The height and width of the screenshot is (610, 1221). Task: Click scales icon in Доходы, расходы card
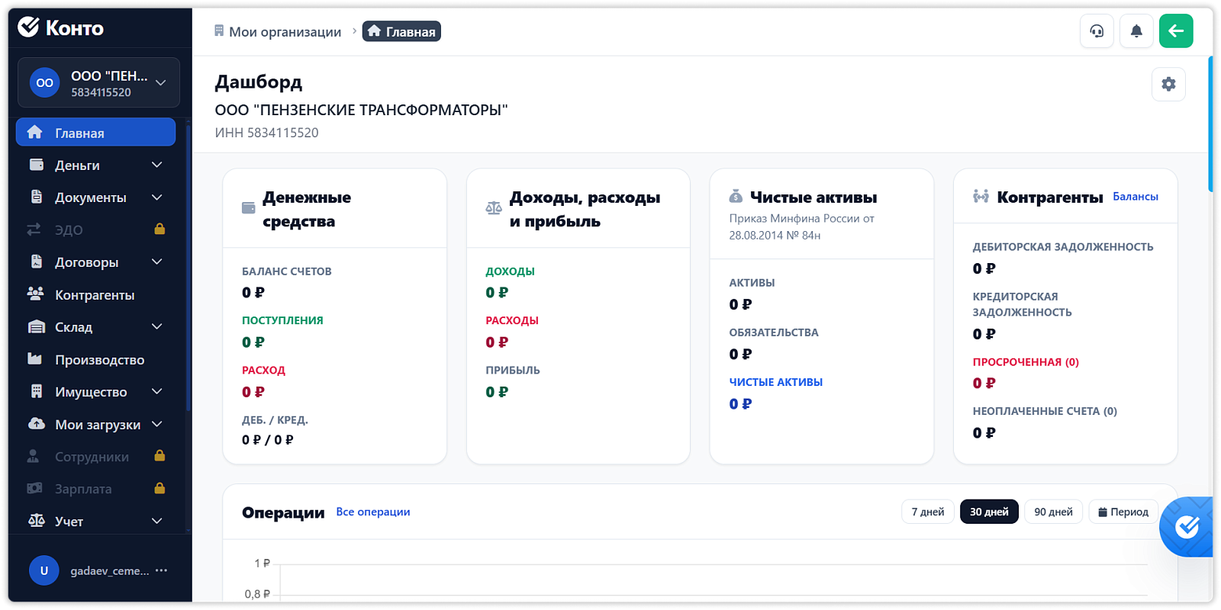pos(494,208)
